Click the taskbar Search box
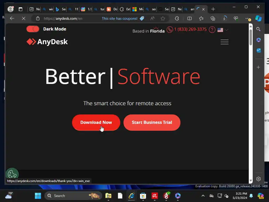Screen dimensions: 269x202 (x=73, y=196)
